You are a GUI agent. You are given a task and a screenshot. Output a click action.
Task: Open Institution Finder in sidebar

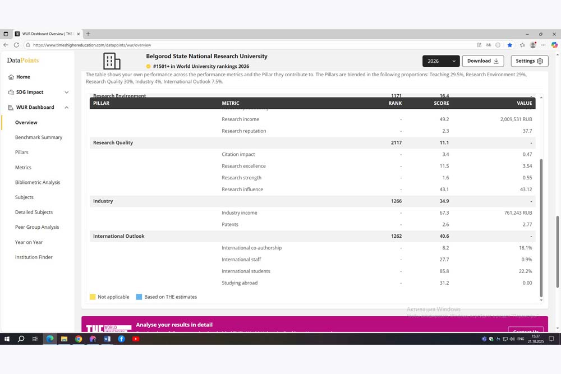click(x=34, y=257)
